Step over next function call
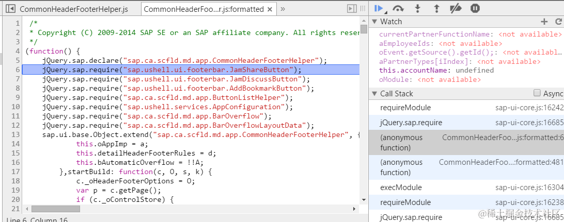Image resolution: width=564 pixels, height=222 pixels. point(398,9)
